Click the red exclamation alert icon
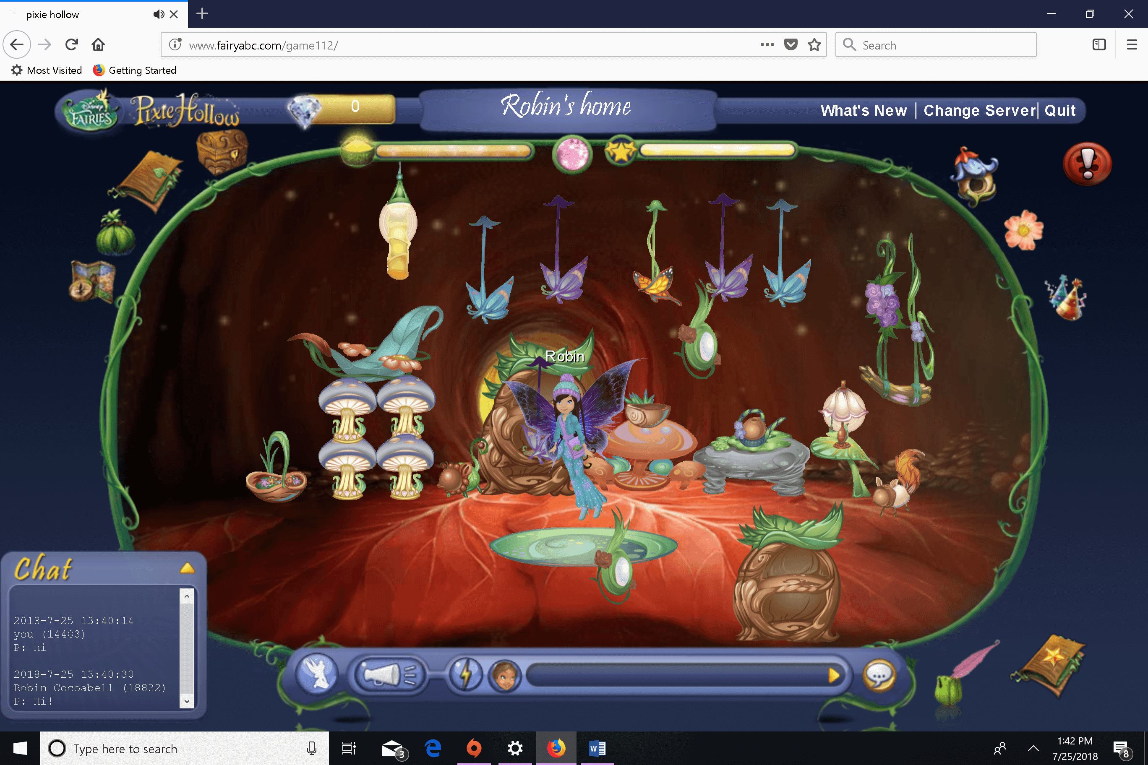Screen dimensions: 1148x765 [1087, 164]
